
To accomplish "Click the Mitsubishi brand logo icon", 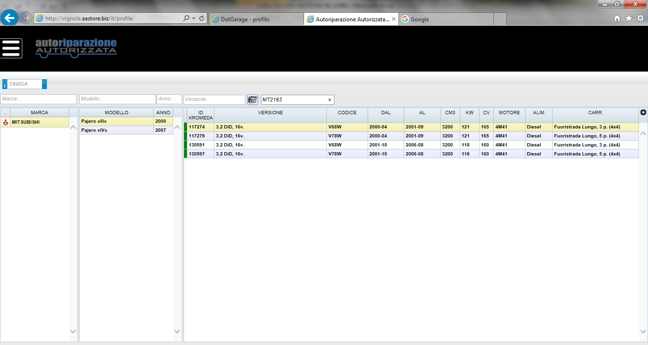I will tap(5, 122).
